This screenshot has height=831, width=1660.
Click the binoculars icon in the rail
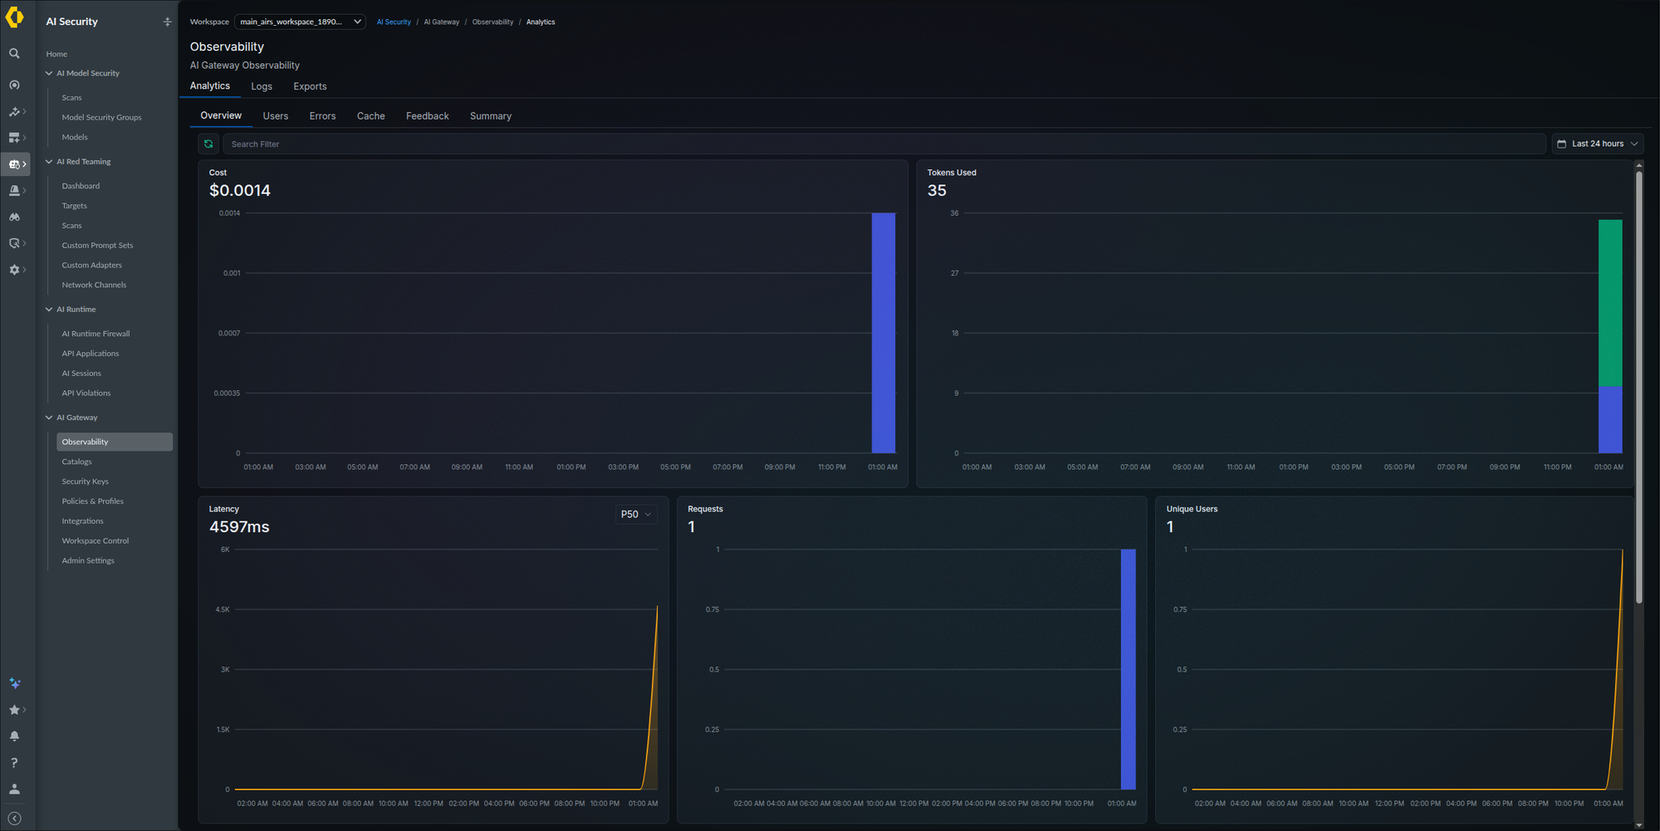[x=14, y=218]
